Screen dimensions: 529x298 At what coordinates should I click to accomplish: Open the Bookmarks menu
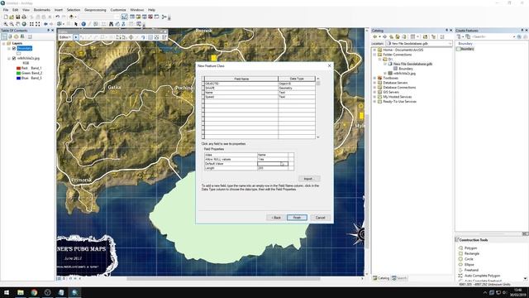coord(42,10)
